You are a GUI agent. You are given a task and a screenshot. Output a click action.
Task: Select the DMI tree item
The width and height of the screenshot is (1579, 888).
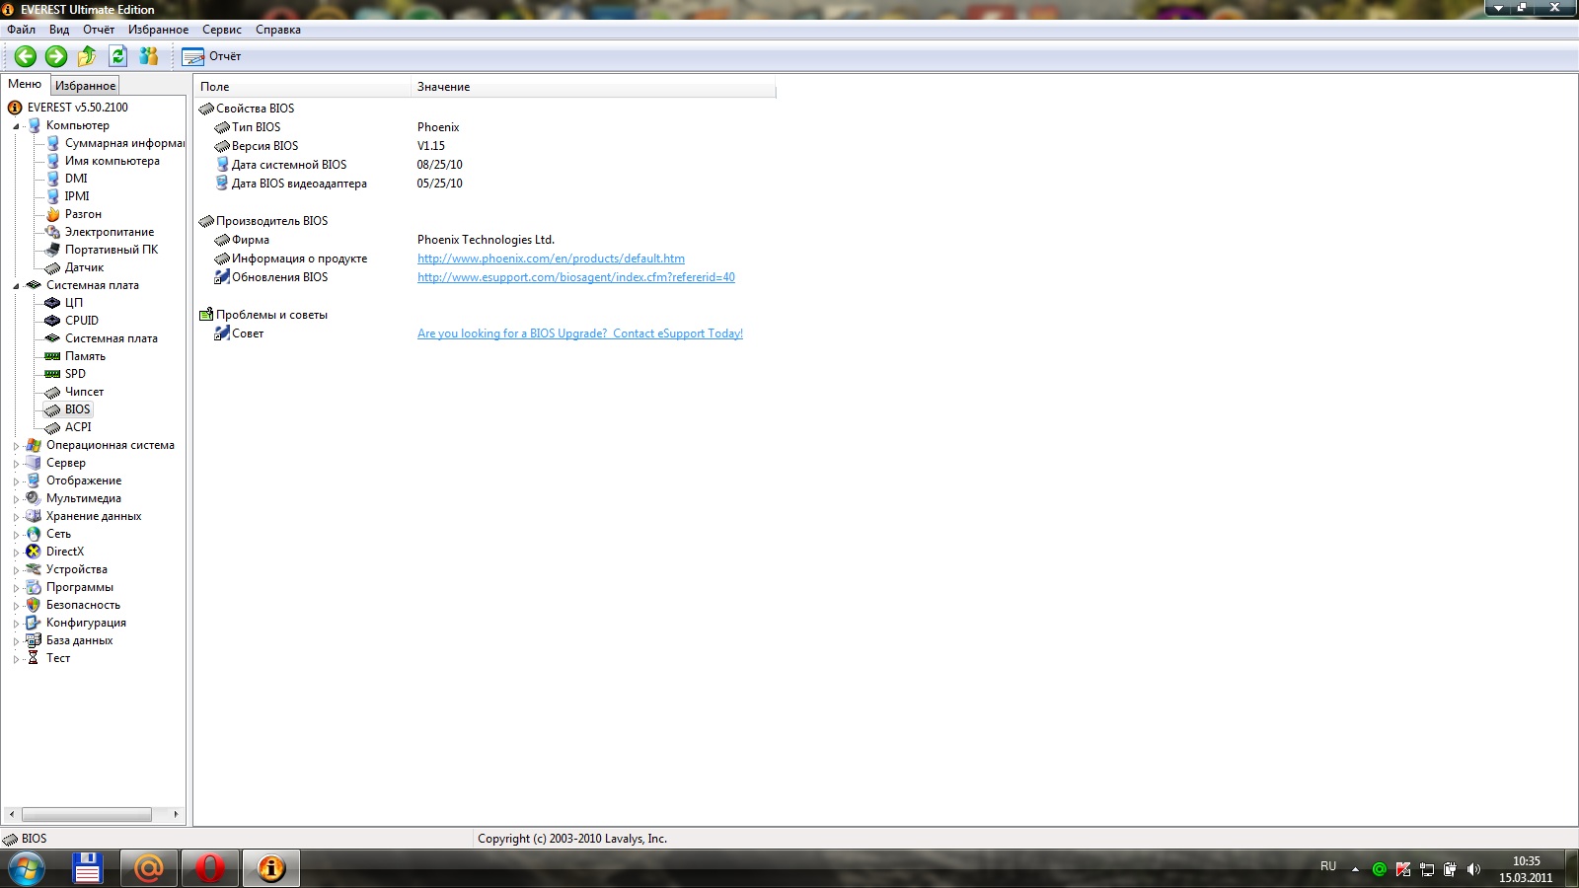coord(76,179)
